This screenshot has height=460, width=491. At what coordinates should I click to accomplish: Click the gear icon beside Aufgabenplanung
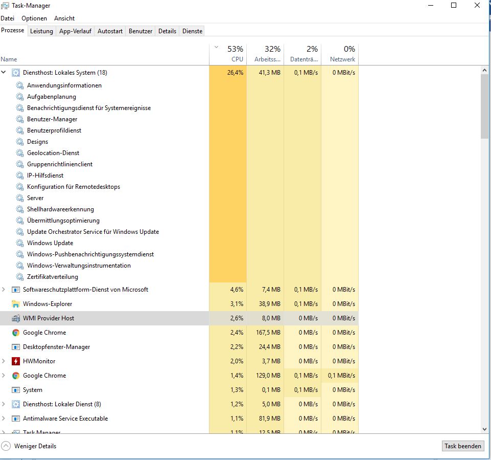tap(20, 97)
